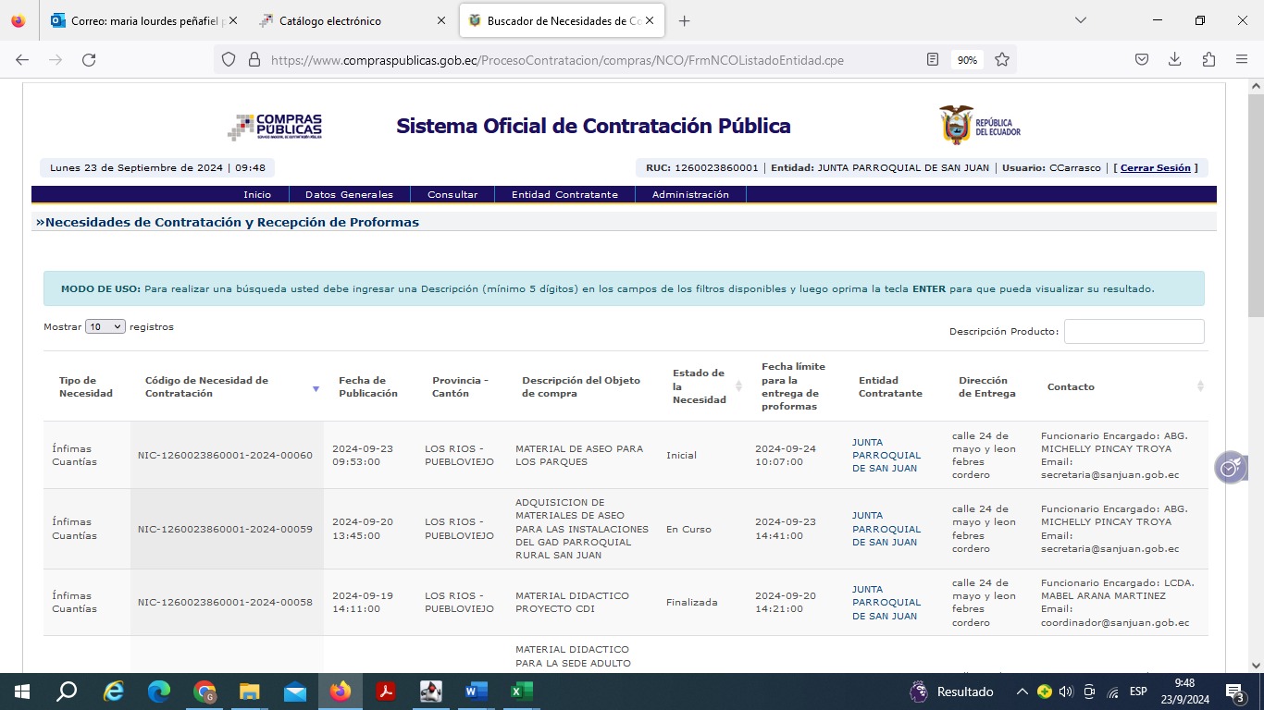Sort by Código de Necesidad arrow

pos(316,388)
